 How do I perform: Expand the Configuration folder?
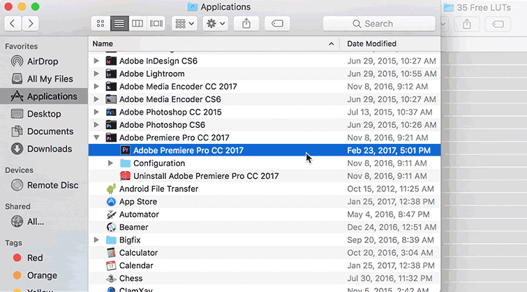[x=111, y=163]
